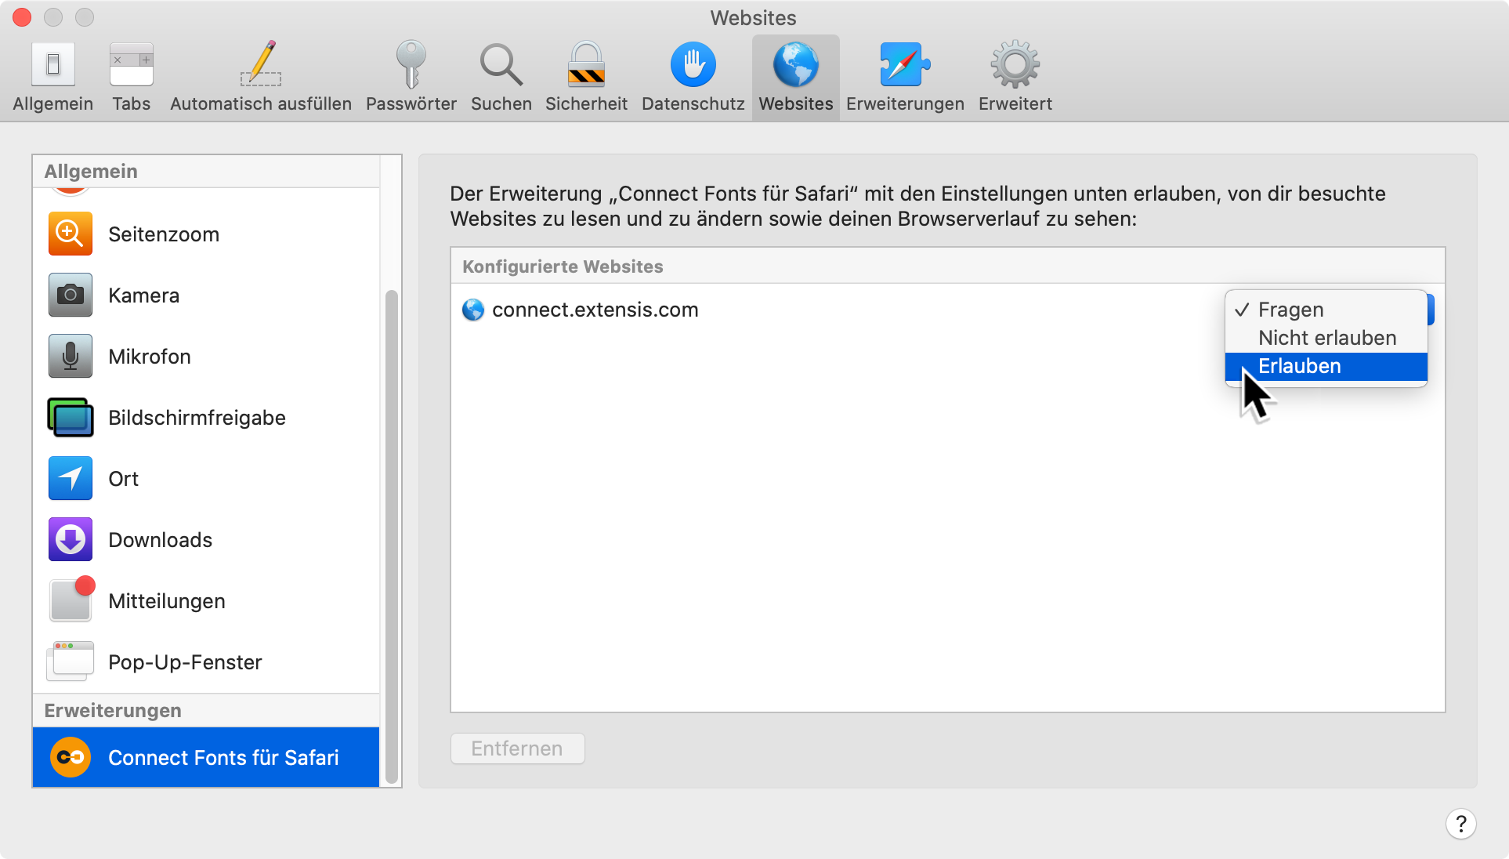This screenshot has height=859, width=1509.
Task: Select the connect.extensis.com website row
Action: [x=947, y=310]
